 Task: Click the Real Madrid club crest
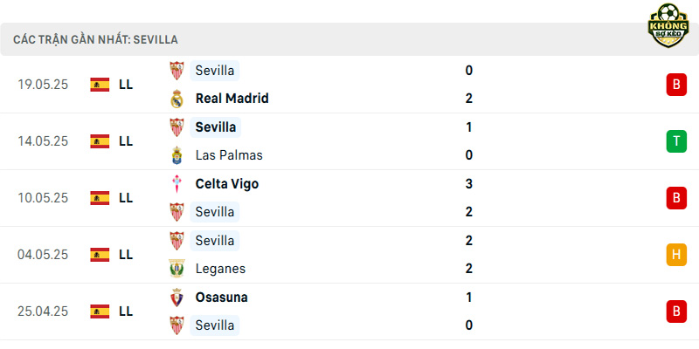177,99
